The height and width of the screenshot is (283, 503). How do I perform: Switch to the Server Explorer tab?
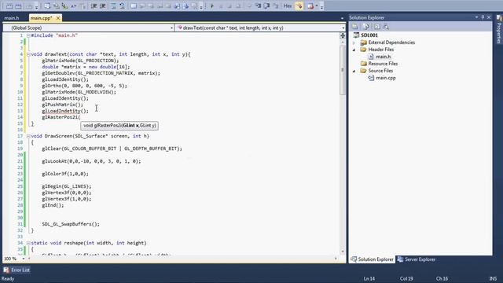(417, 259)
